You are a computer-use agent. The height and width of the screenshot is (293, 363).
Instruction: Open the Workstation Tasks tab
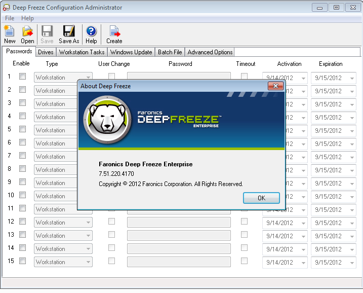pyautogui.click(x=82, y=52)
